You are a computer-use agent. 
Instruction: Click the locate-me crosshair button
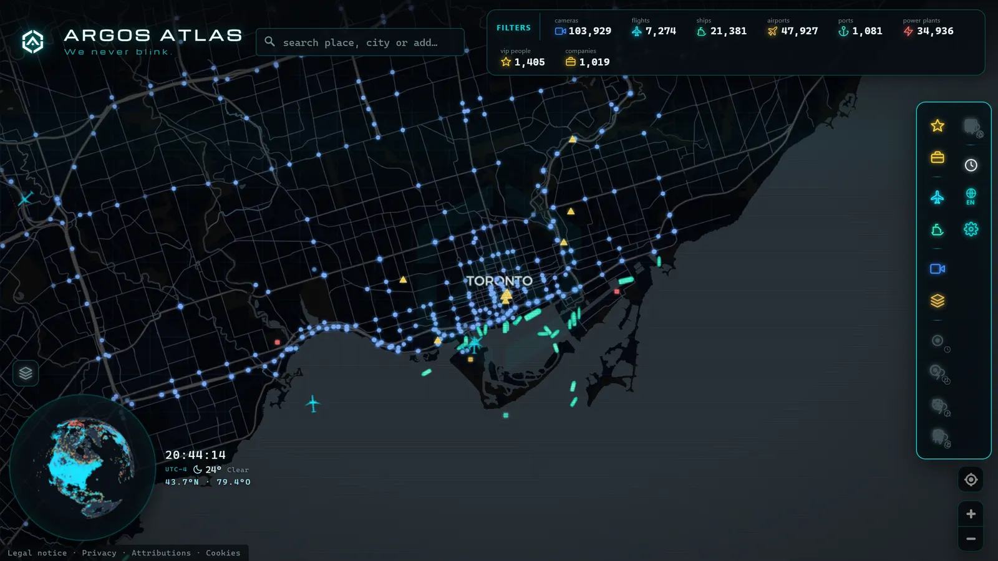coord(971,479)
